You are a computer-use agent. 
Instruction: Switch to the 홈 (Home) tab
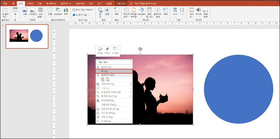point(13,3)
